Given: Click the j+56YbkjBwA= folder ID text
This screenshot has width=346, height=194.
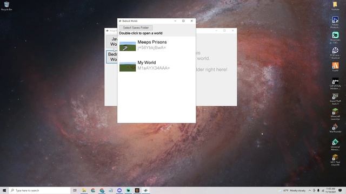Looking at the screenshot, I should (x=151, y=48).
